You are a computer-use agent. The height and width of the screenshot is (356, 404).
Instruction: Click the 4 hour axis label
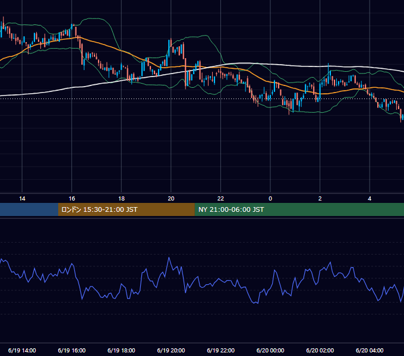(x=370, y=199)
